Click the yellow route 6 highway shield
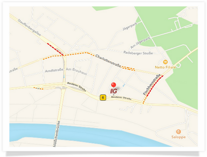Screen dimensions: 207x157 [x=103, y=98]
